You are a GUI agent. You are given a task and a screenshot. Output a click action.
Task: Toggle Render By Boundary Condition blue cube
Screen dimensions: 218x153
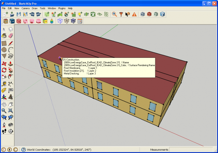point(12,21)
